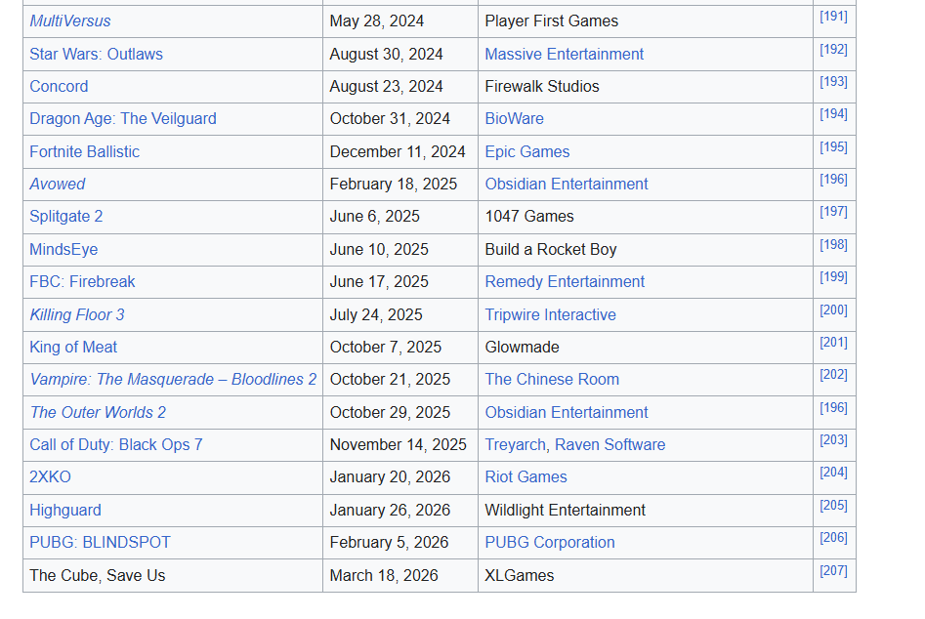The width and height of the screenshot is (925, 619).
Task: Select the date "February 5, 2026"
Action: 390,543
